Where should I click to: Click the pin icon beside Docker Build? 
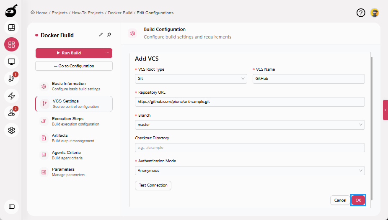[x=109, y=35]
